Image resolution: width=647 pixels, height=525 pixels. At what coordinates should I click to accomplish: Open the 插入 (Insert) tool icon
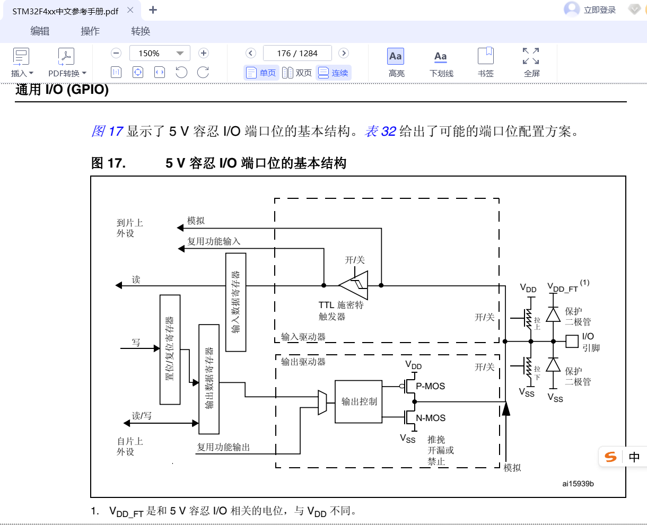[x=21, y=56]
